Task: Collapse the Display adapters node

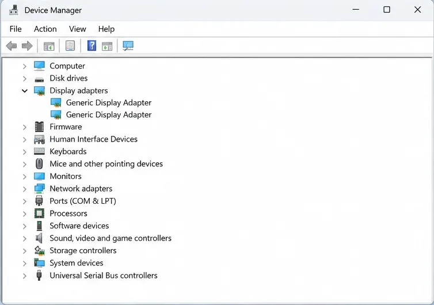Action: click(25, 91)
